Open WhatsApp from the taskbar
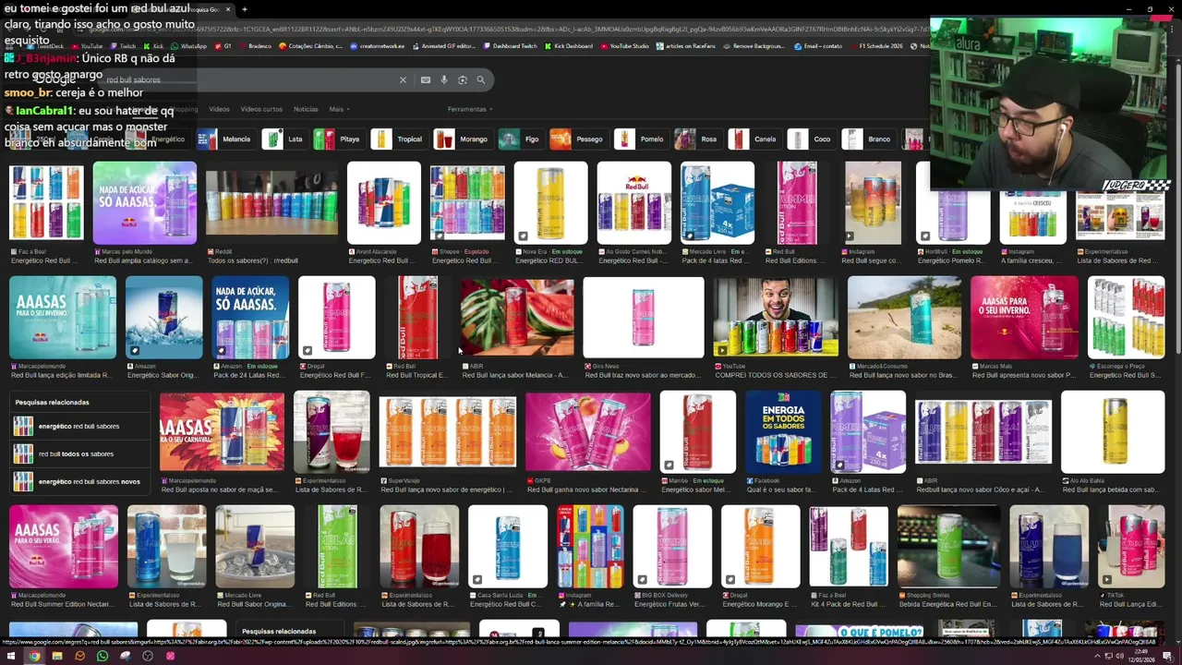Viewport: 1182px width, 665px height. click(x=103, y=656)
